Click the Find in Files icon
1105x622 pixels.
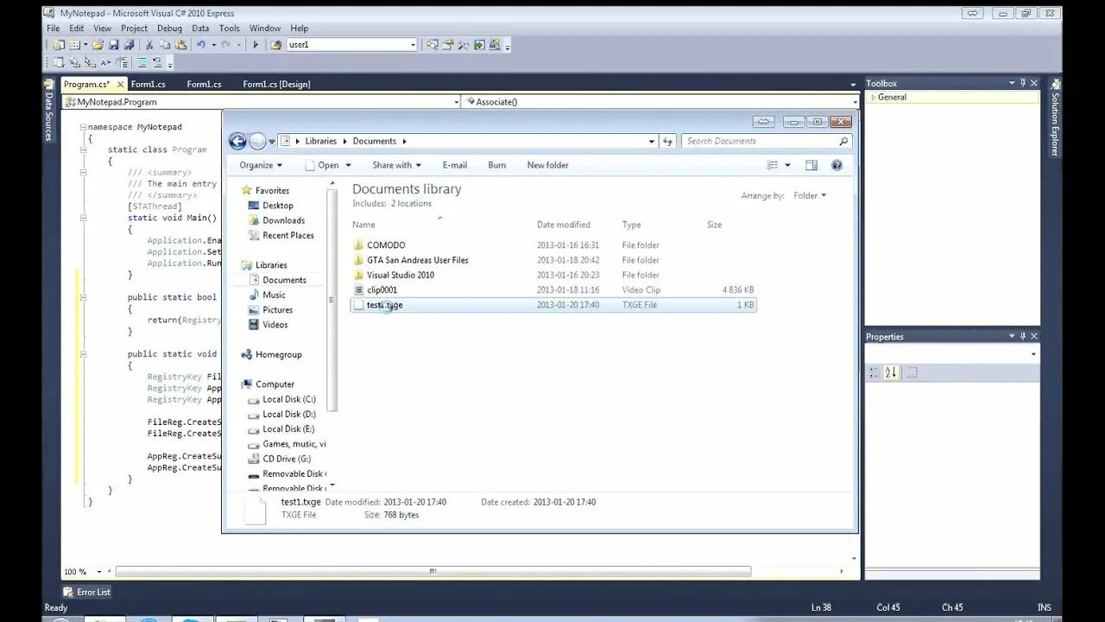pyautogui.click(x=276, y=45)
